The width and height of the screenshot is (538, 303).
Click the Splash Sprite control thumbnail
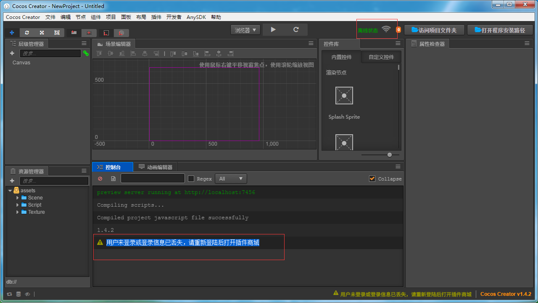[x=344, y=96]
